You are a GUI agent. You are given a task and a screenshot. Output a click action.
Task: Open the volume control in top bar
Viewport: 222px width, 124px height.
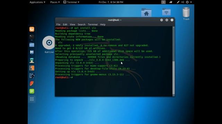[183, 2]
